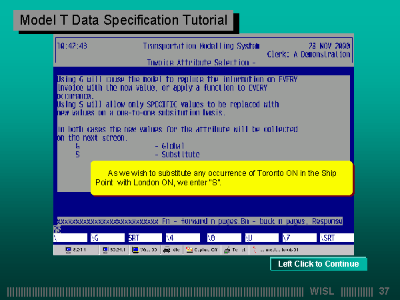Click the printer icon in the taskbar
400x300 pixels.
(172, 250)
